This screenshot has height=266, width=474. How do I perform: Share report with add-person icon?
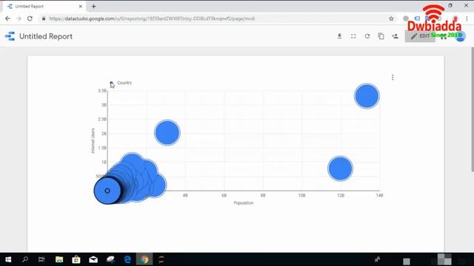(x=395, y=36)
